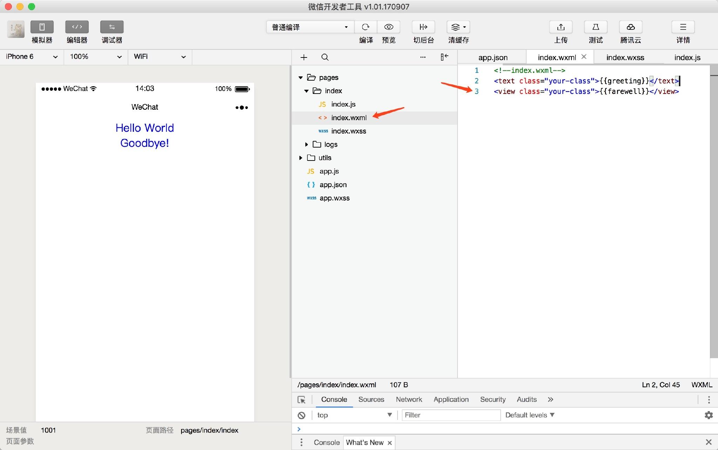Collapse the file tree sidebar icon
Image resolution: width=718 pixels, height=450 pixels.
tap(445, 57)
